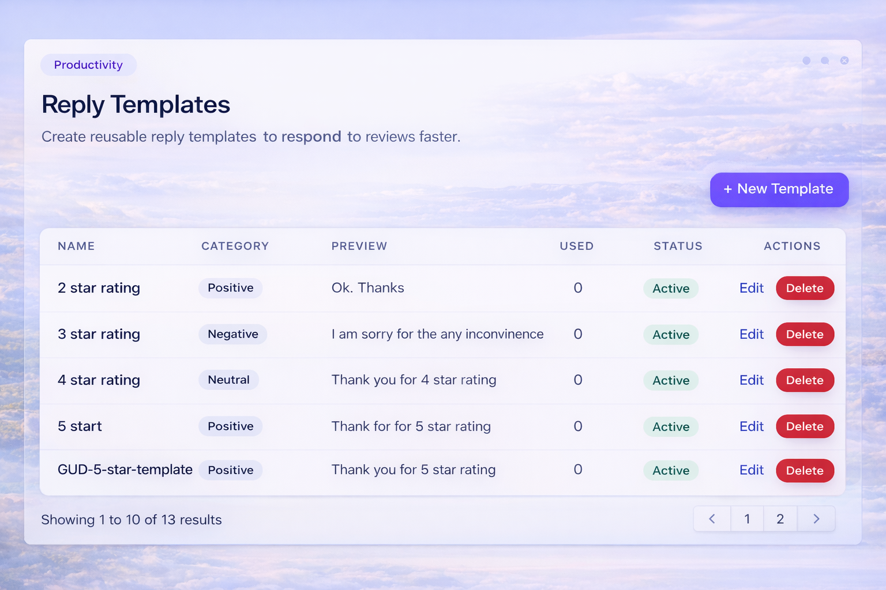This screenshot has height=590, width=886.
Task: Click the Neutral category badge
Action: click(x=228, y=380)
